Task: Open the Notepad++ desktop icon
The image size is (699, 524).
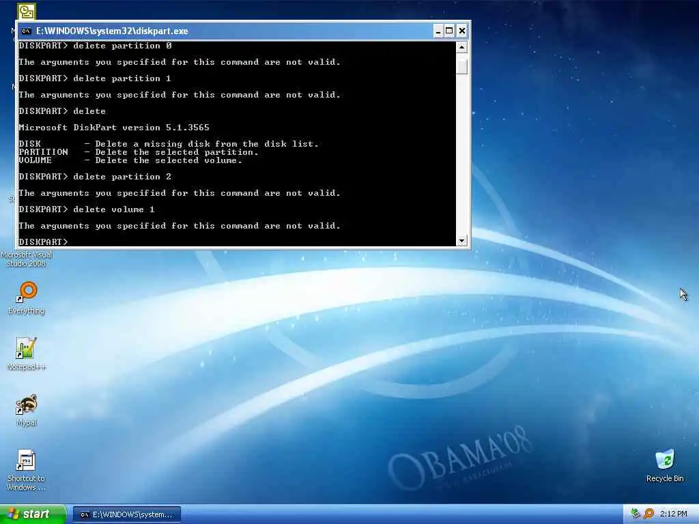Action: pos(27,353)
